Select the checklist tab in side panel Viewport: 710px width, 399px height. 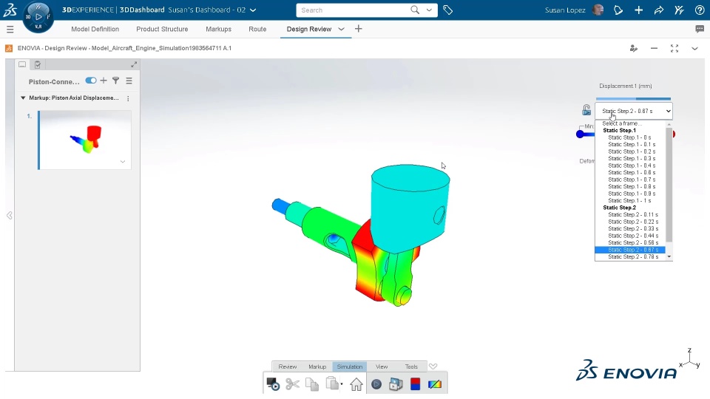coord(38,65)
